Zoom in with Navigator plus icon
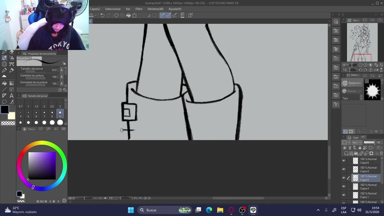Image resolution: width=384 pixels, height=216 pixels. pyautogui.click(x=365, y=65)
